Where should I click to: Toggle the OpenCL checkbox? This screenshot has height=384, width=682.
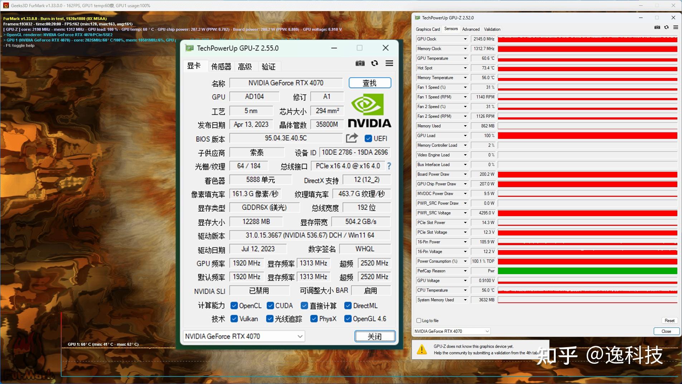[x=234, y=306]
